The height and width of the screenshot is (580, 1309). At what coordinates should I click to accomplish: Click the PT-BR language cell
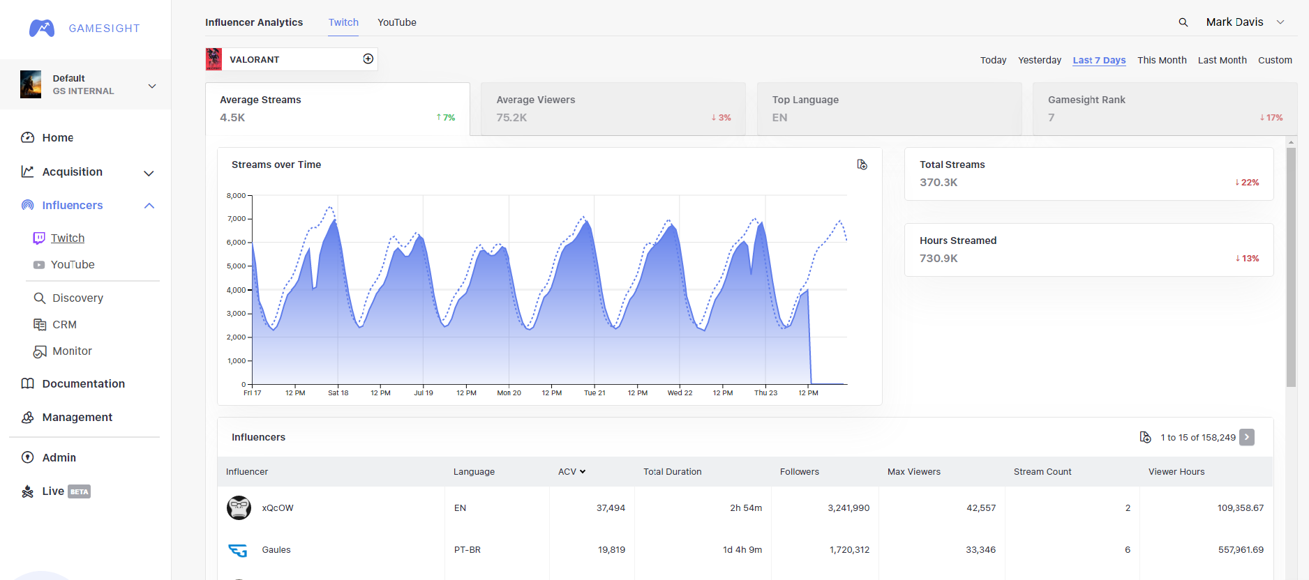(x=467, y=550)
